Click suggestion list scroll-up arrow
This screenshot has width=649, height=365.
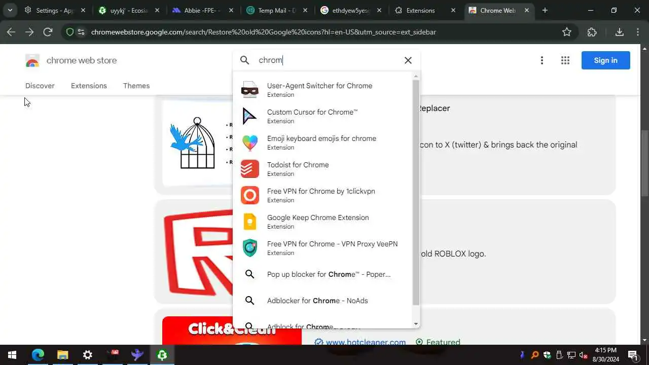tap(416, 77)
